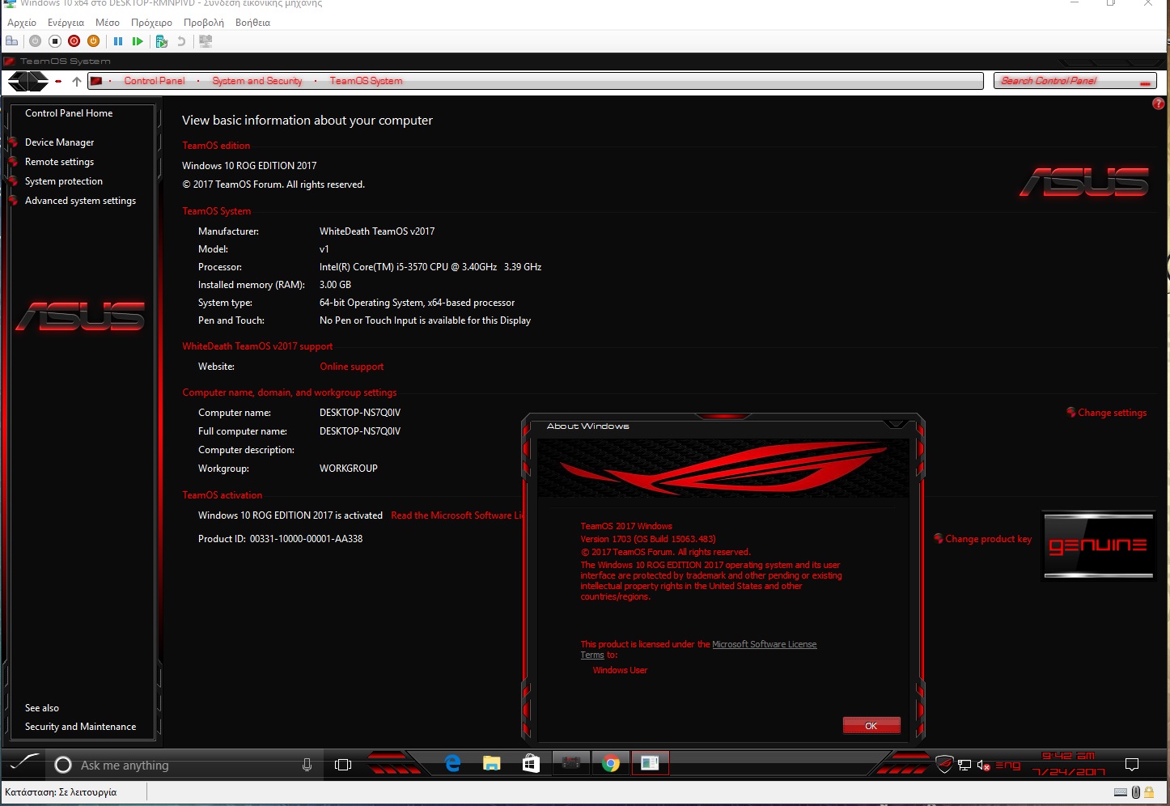The height and width of the screenshot is (806, 1170).
Task: Select Control Panel in the breadcrumb
Action: point(155,81)
